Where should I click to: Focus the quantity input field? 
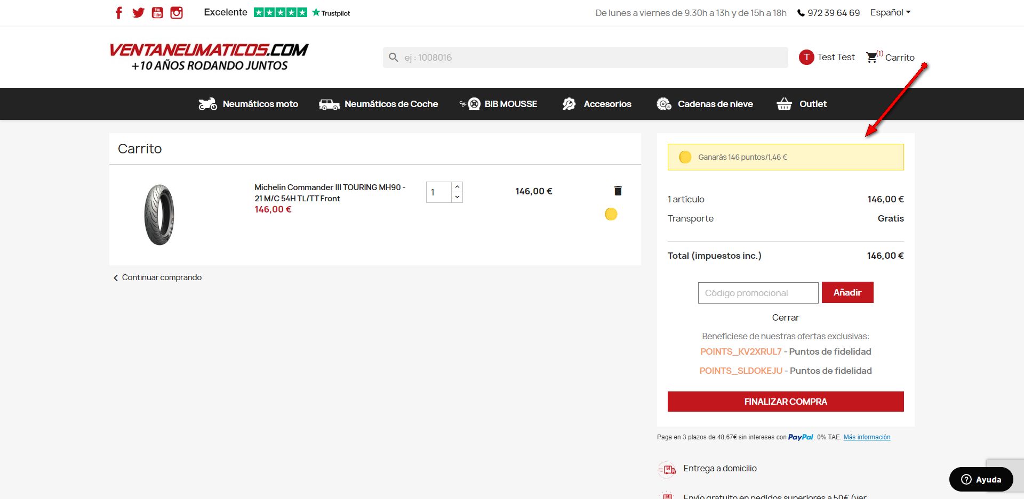(x=438, y=192)
